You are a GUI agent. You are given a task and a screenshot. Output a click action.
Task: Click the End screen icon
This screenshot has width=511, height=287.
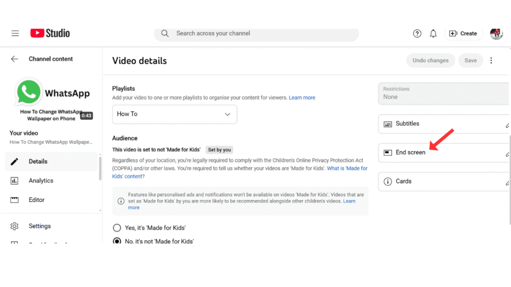click(388, 152)
